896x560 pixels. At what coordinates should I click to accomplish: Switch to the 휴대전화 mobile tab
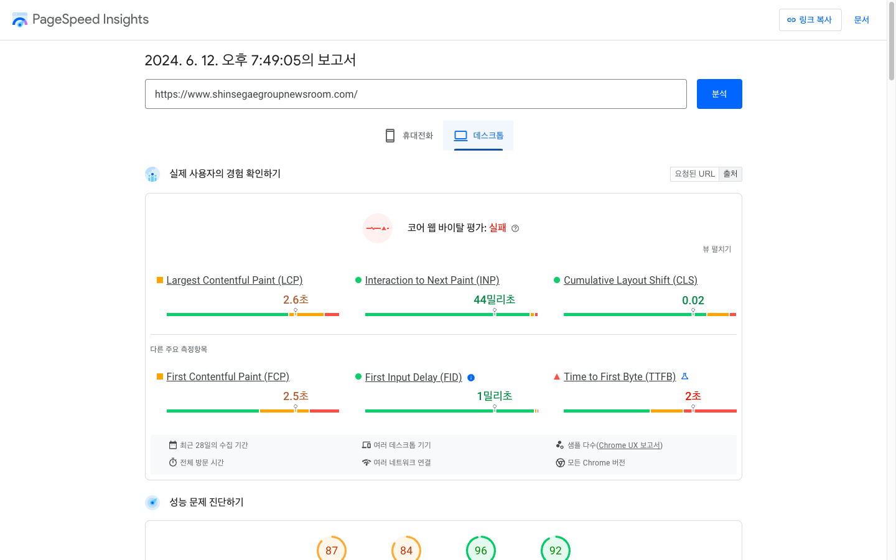[409, 136]
